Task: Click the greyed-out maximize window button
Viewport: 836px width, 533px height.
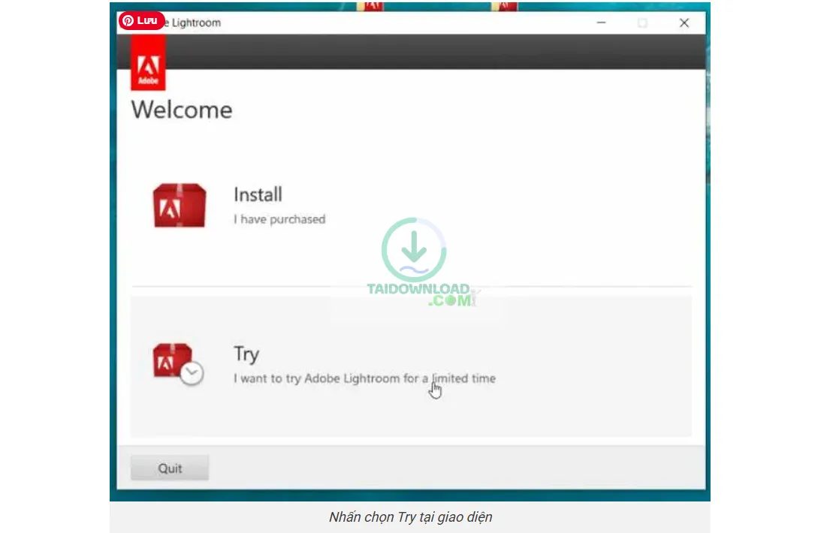Action: 642,23
